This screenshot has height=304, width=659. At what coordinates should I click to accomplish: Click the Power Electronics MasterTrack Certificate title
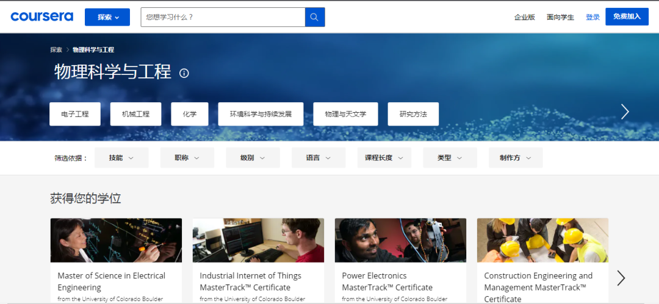[x=387, y=281]
